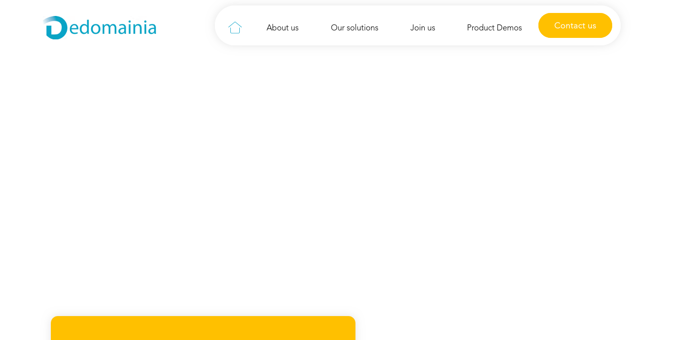Open the Contact us form
Viewport: 681px width, 340px height.
pyautogui.click(x=575, y=25)
